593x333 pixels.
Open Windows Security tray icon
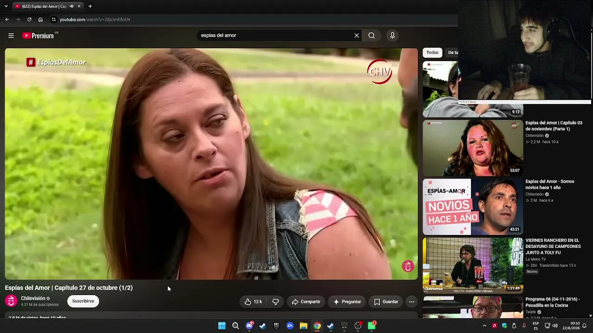click(x=505, y=326)
